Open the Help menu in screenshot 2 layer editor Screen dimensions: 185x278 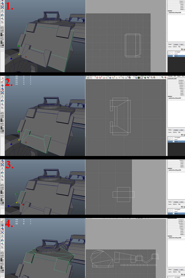(x=179, y=132)
